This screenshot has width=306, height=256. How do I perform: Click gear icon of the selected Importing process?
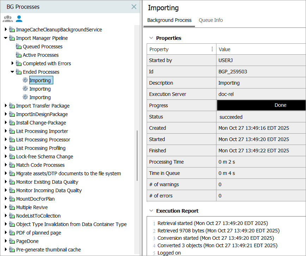point(25,80)
